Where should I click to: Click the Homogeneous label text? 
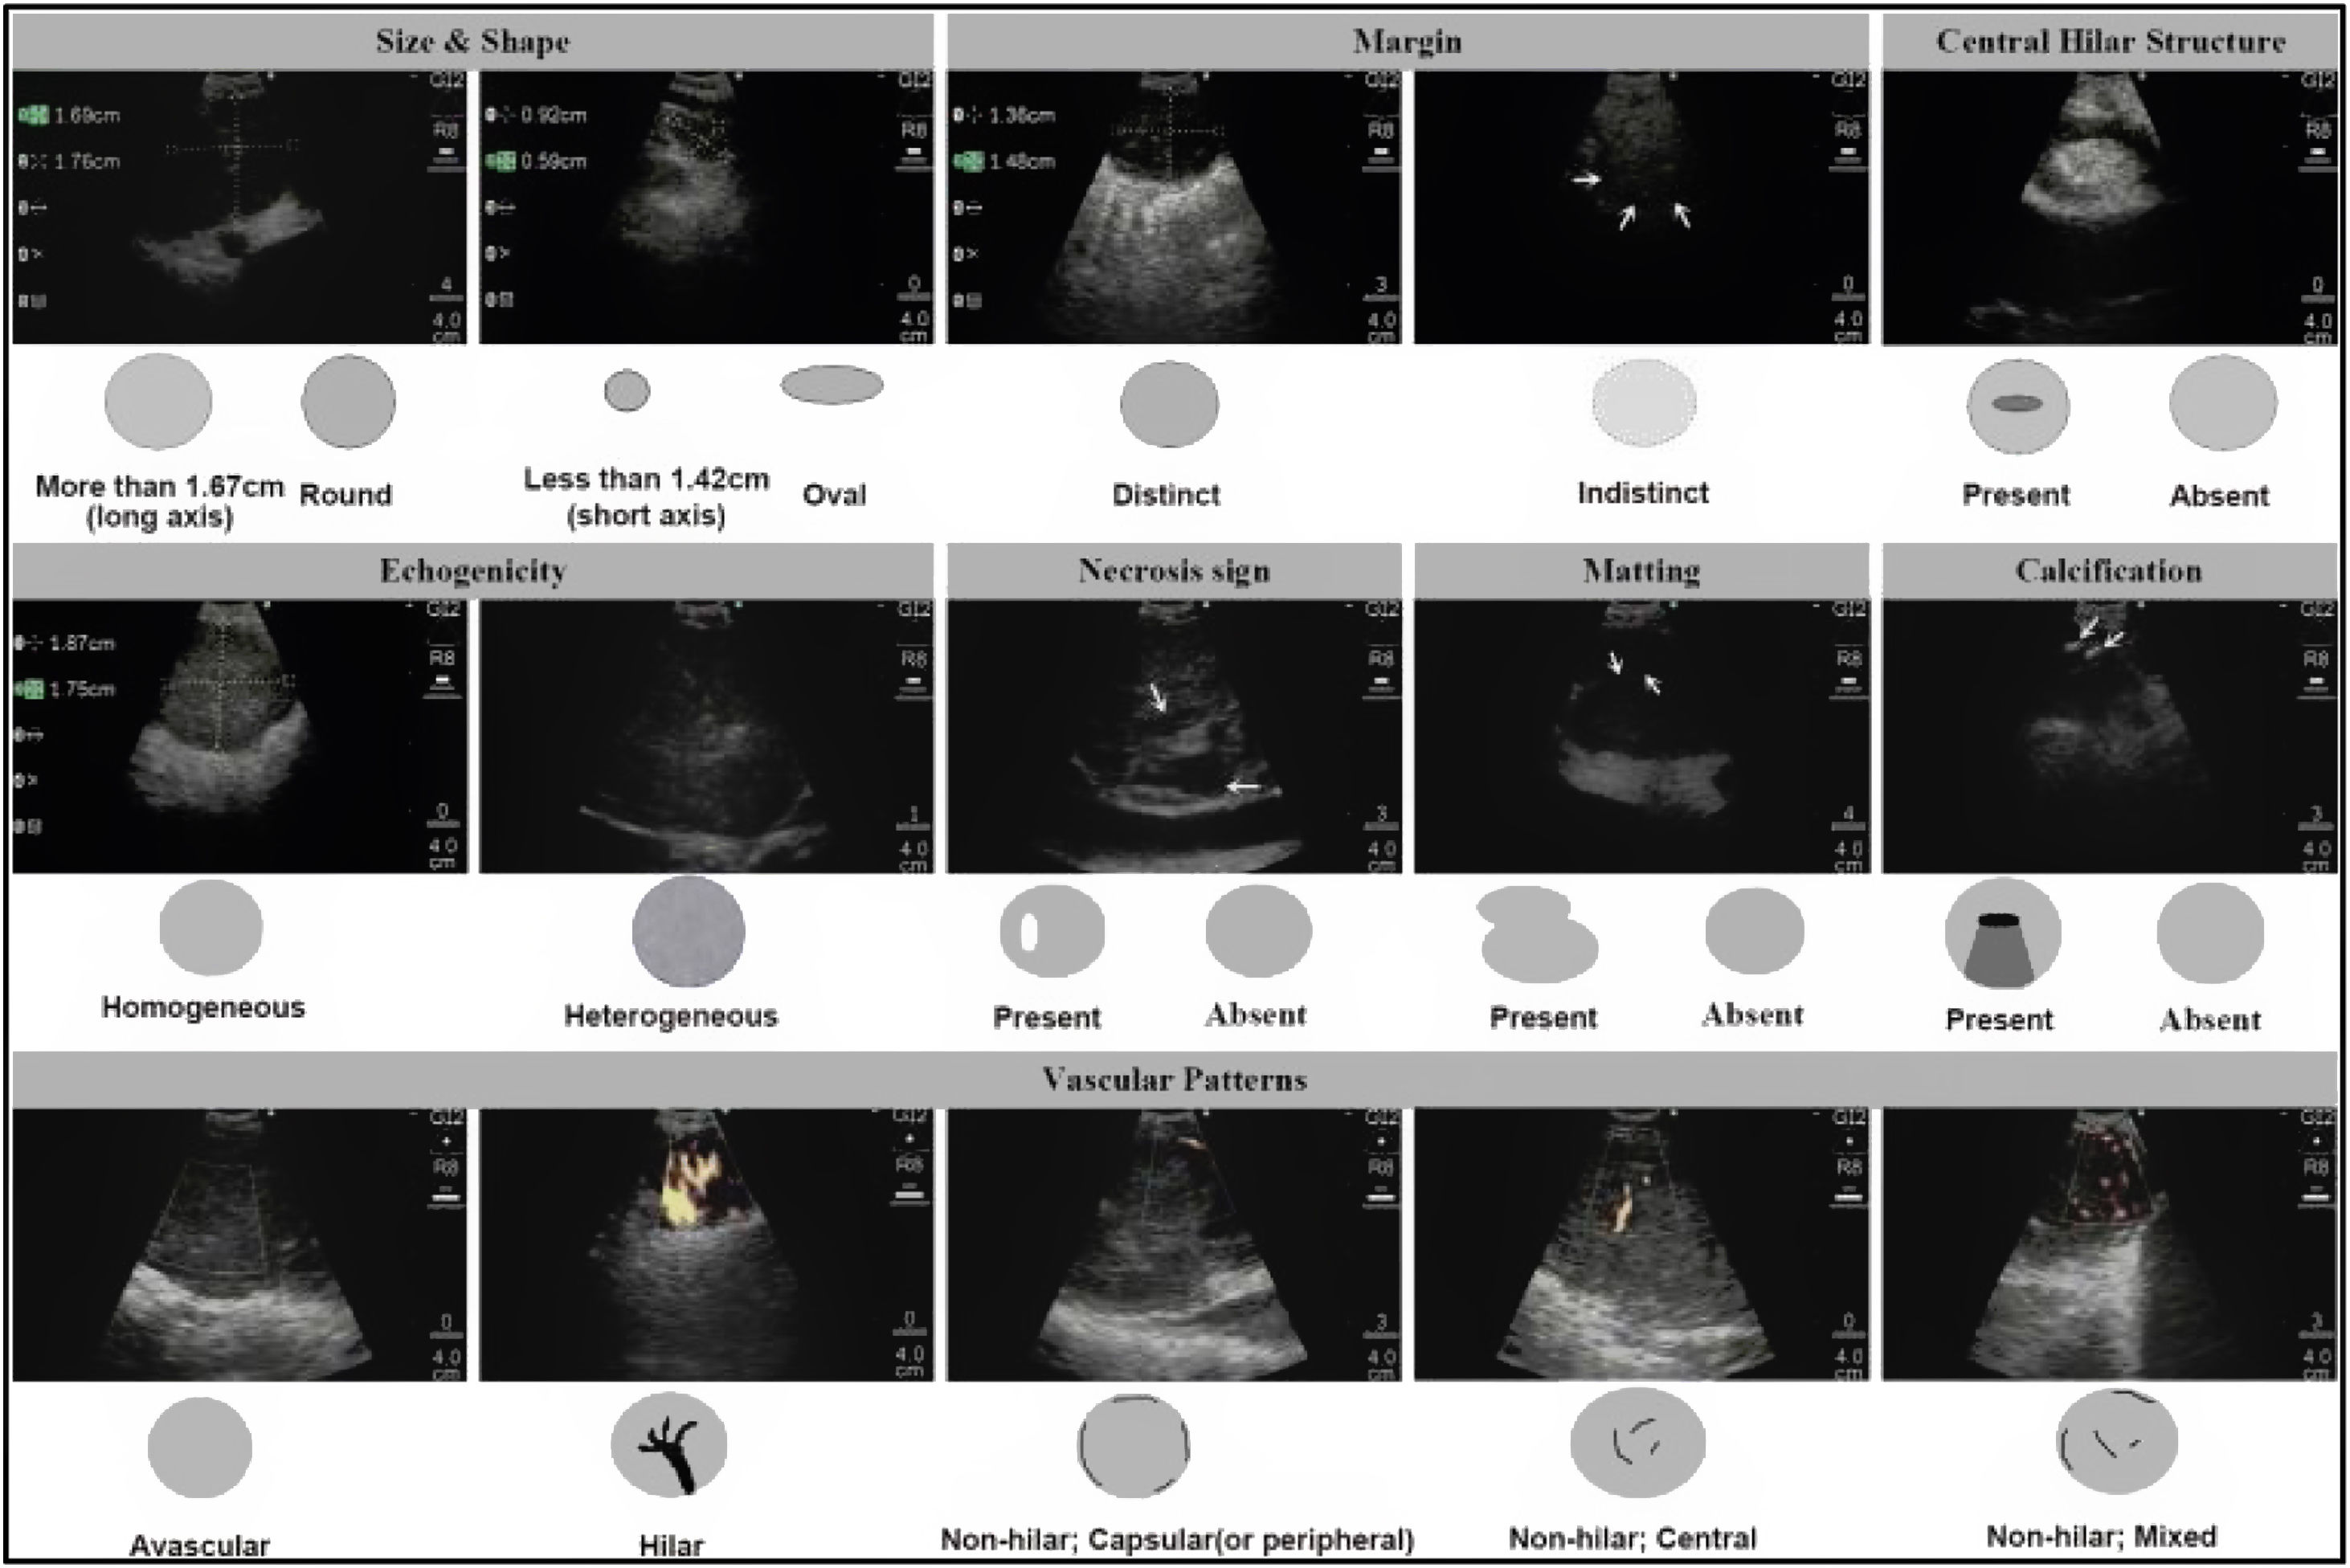click(x=203, y=1007)
